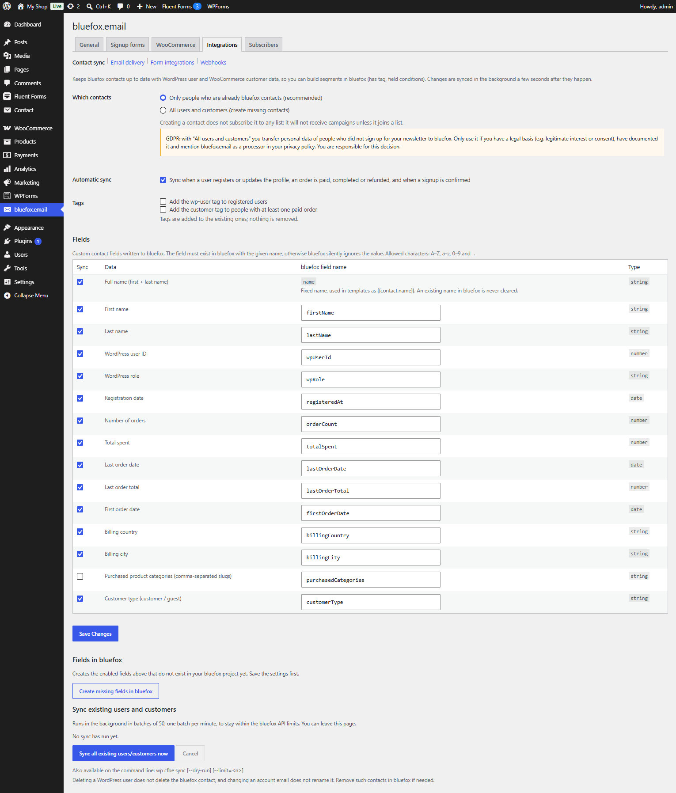Screen dimensions: 676x793
Task: Click the comments bubble icon in admin bar
Action: point(120,6)
